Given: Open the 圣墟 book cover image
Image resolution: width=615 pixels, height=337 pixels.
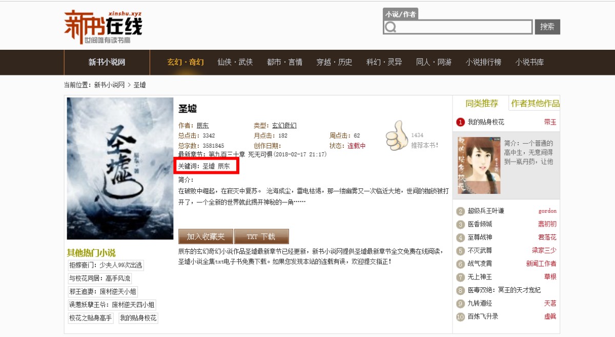Looking at the screenshot, I should pos(120,168).
